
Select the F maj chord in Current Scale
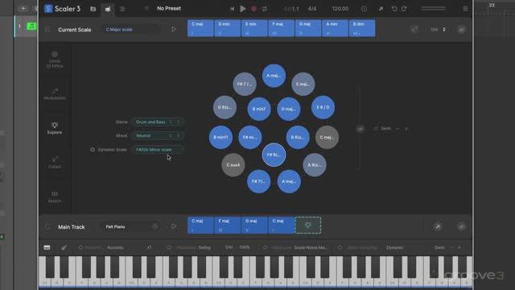281,28
